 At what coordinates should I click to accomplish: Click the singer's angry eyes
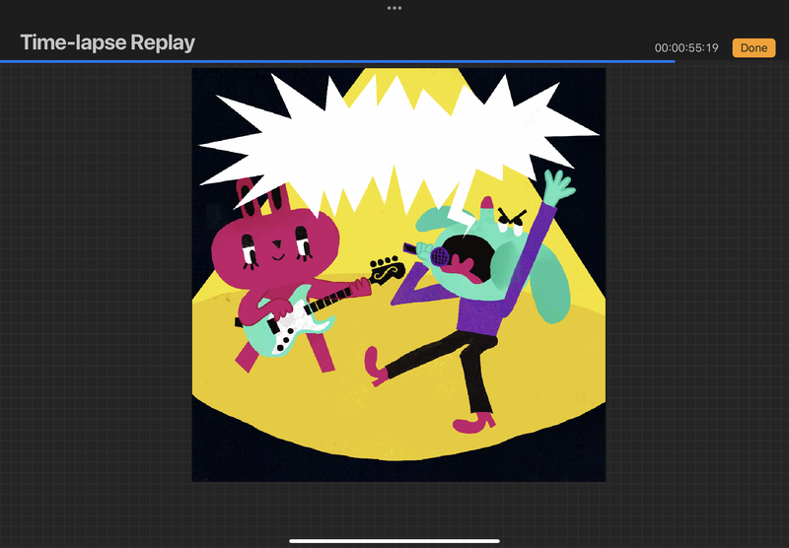point(511,217)
